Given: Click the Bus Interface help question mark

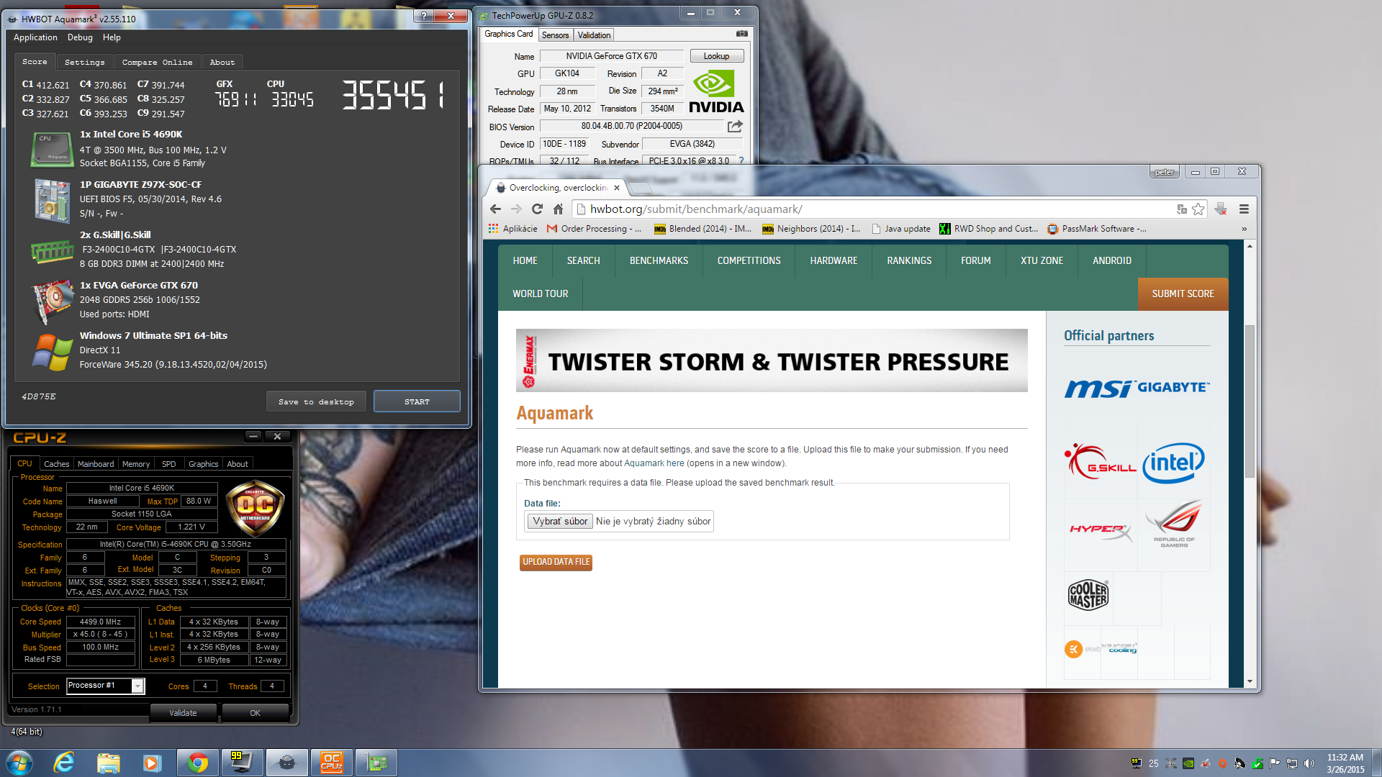Looking at the screenshot, I should pos(741,160).
